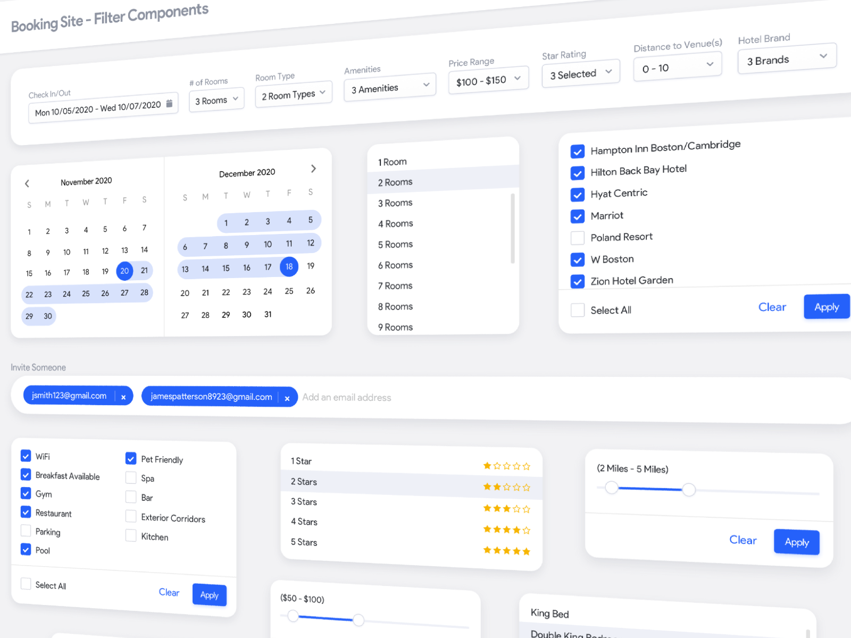851x638 pixels.
Task: Click the first star in the 3 Stars row
Action: pos(487,508)
